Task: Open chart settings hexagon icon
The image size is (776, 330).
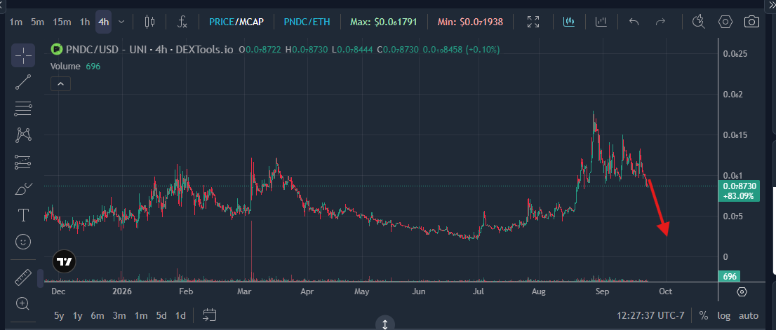Action: [725, 22]
